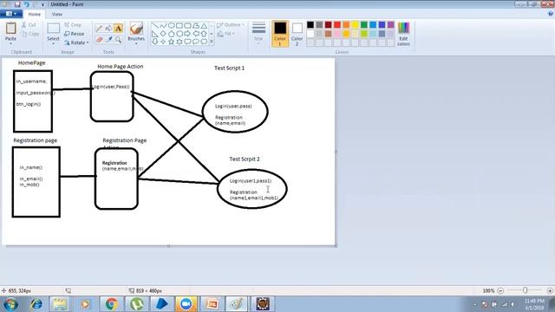Select the Color picker eyedropper tool

pyautogui.click(x=108, y=39)
